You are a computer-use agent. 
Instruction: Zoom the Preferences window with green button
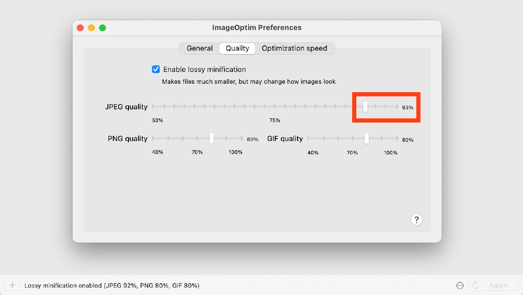[x=103, y=28]
